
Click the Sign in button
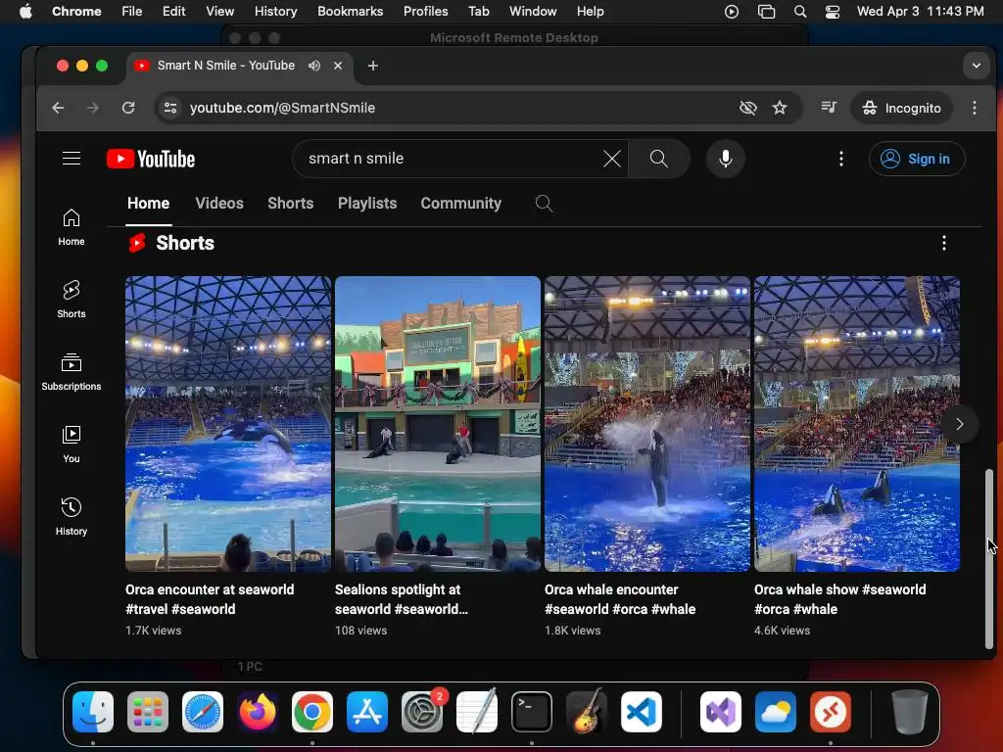coord(917,159)
